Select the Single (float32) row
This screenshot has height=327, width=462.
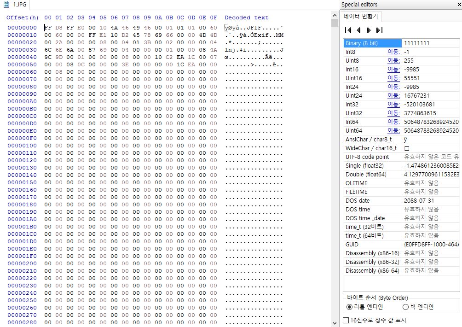pos(401,166)
